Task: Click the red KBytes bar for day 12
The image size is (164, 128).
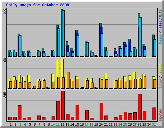Action: 63,106
